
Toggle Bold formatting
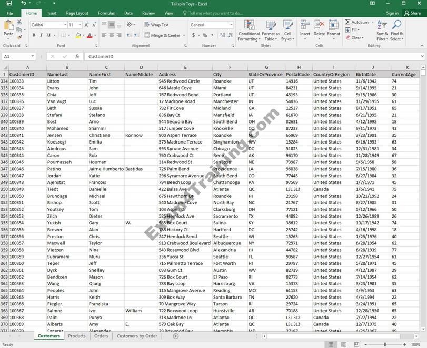(x=34, y=35)
